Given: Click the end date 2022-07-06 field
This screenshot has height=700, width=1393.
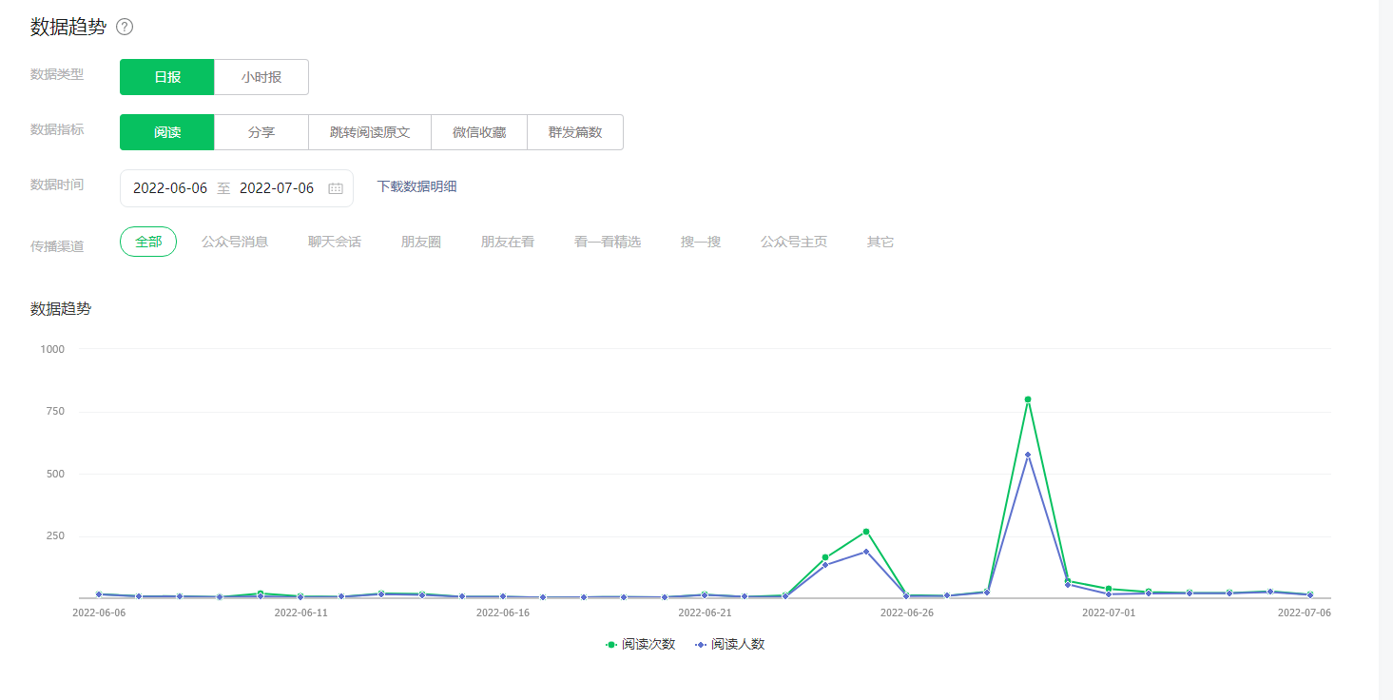Looking at the screenshot, I should 277,188.
